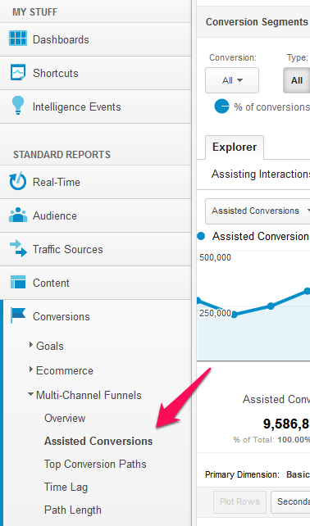Open Assisted Conversions metric dropdown
The width and height of the screenshot is (310, 526).
click(x=258, y=211)
